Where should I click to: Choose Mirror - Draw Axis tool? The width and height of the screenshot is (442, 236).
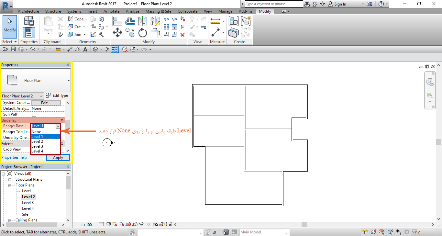tap(155, 21)
